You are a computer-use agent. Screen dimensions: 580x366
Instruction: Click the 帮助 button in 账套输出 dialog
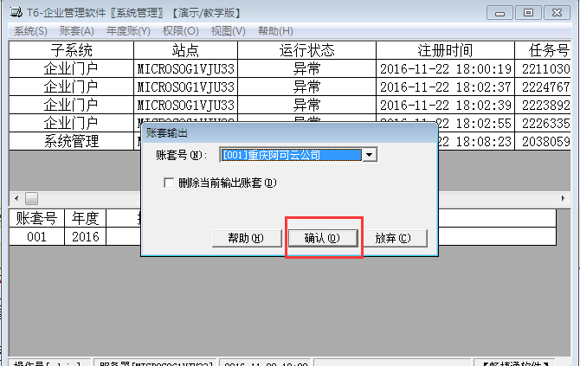pyautogui.click(x=246, y=237)
